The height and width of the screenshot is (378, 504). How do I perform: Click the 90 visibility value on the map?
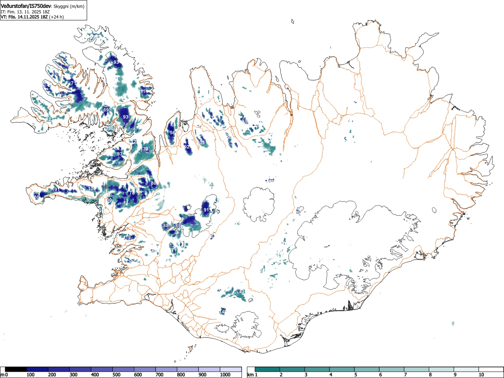click(x=109, y=200)
